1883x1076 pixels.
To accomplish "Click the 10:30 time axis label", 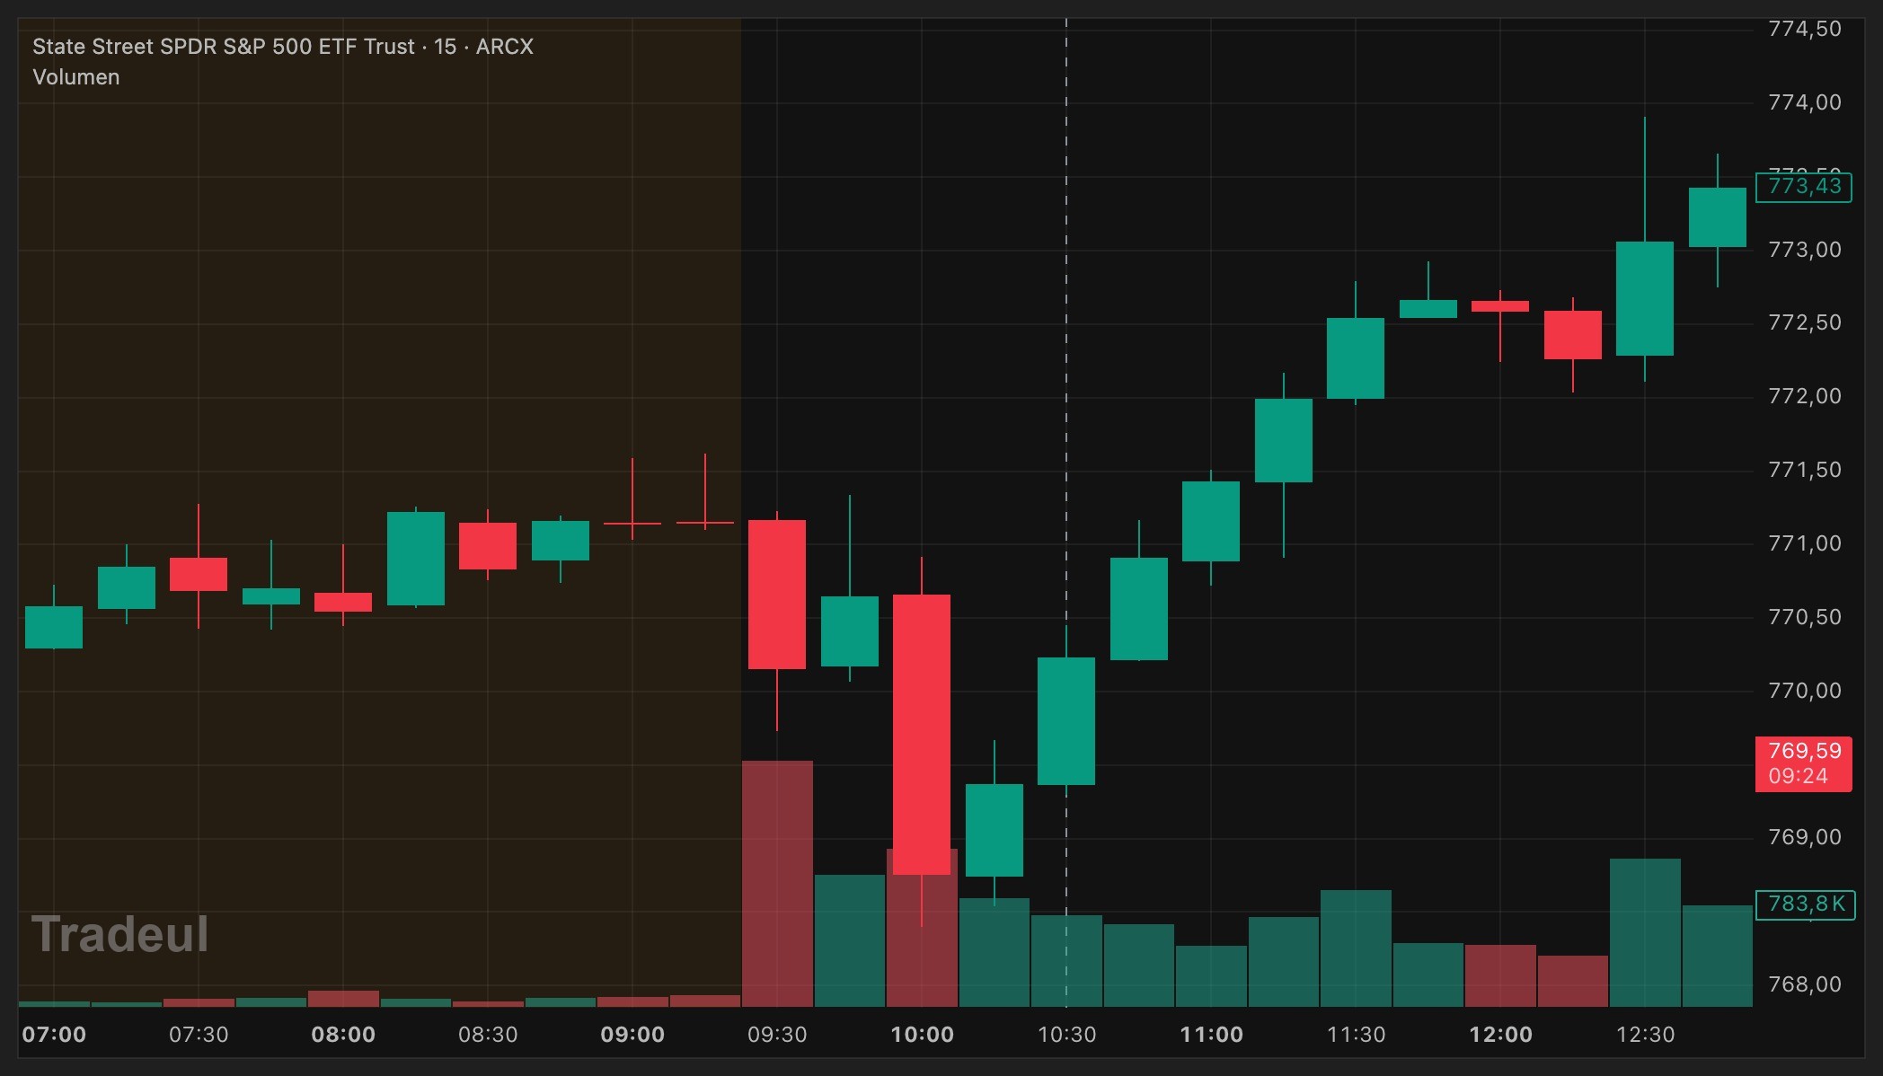I will 1066,1035.
